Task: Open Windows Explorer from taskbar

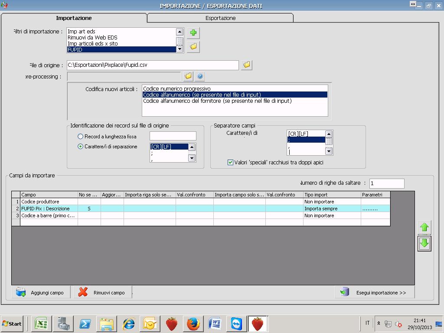Action: [107, 323]
